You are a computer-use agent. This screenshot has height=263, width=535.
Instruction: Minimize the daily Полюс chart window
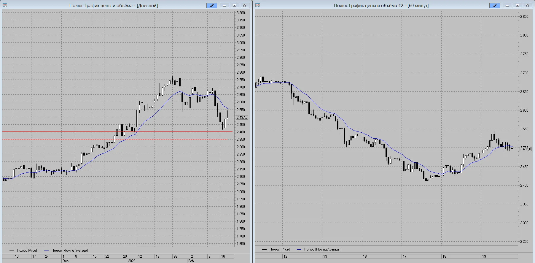pyautogui.click(x=224, y=5)
